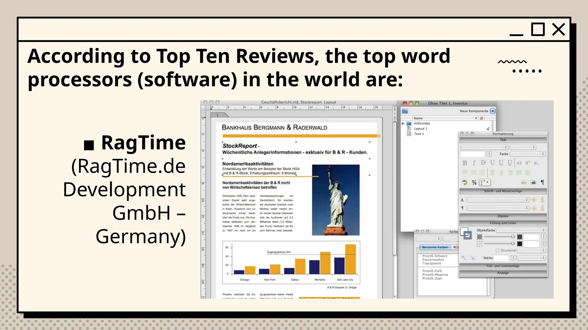Enable the Druckend checkbox
This screenshot has width=588, height=330.
tap(497, 250)
